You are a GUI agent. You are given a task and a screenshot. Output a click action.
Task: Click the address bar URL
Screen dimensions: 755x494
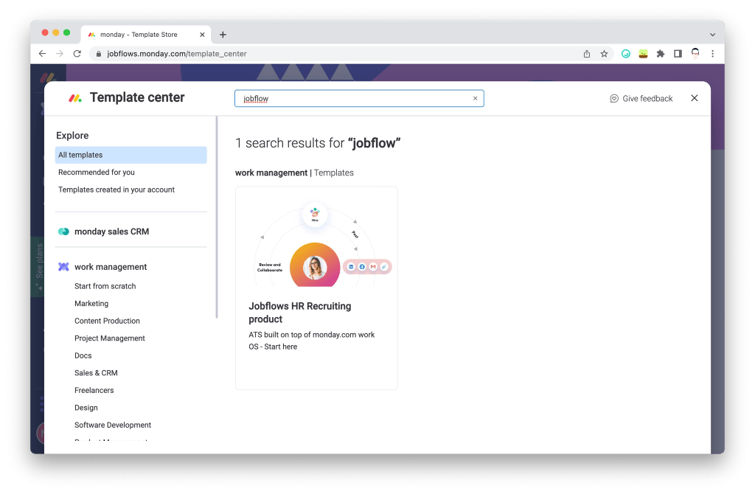point(177,54)
